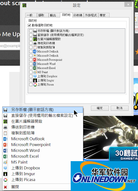Choose Microsoft Word in popup menu
The height and width of the screenshot is (191, 138).
(43, 151)
